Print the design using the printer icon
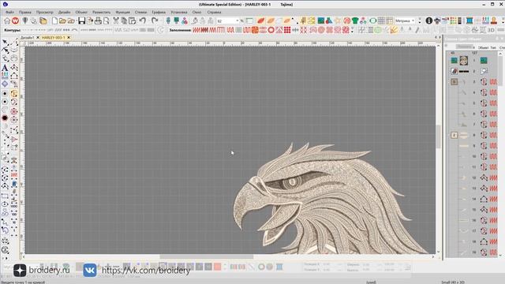The width and height of the screenshot is (505, 284). 98,21
